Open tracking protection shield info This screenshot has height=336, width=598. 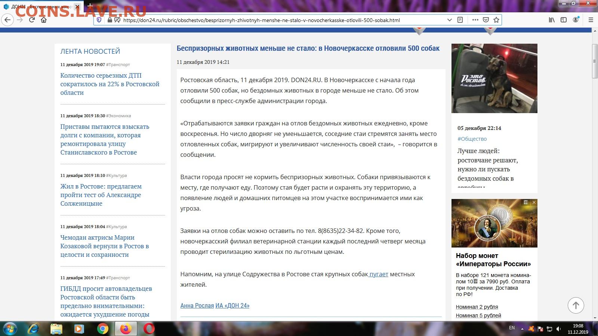click(x=99, y=20)
